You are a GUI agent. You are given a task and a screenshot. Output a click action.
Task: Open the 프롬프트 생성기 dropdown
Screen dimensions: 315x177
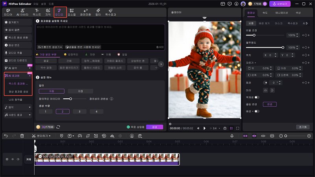coord(50,47)
